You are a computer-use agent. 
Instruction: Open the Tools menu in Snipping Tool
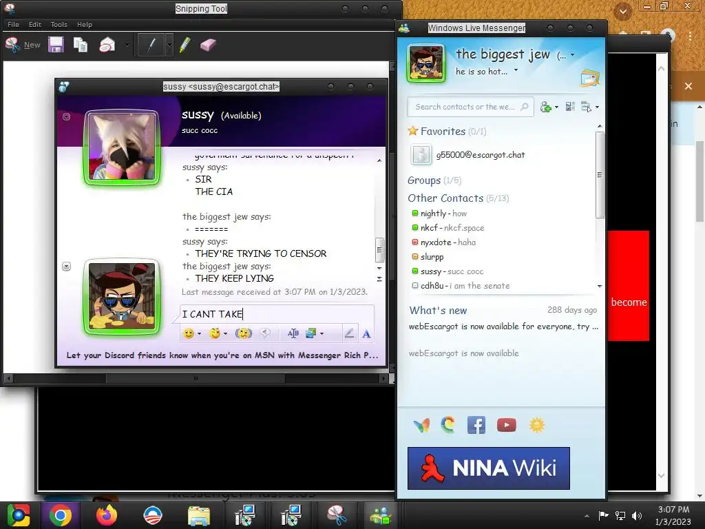(59, 24)
